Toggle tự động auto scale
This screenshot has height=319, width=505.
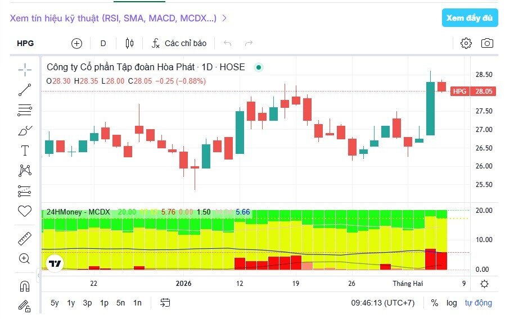[x=478, y=303]
